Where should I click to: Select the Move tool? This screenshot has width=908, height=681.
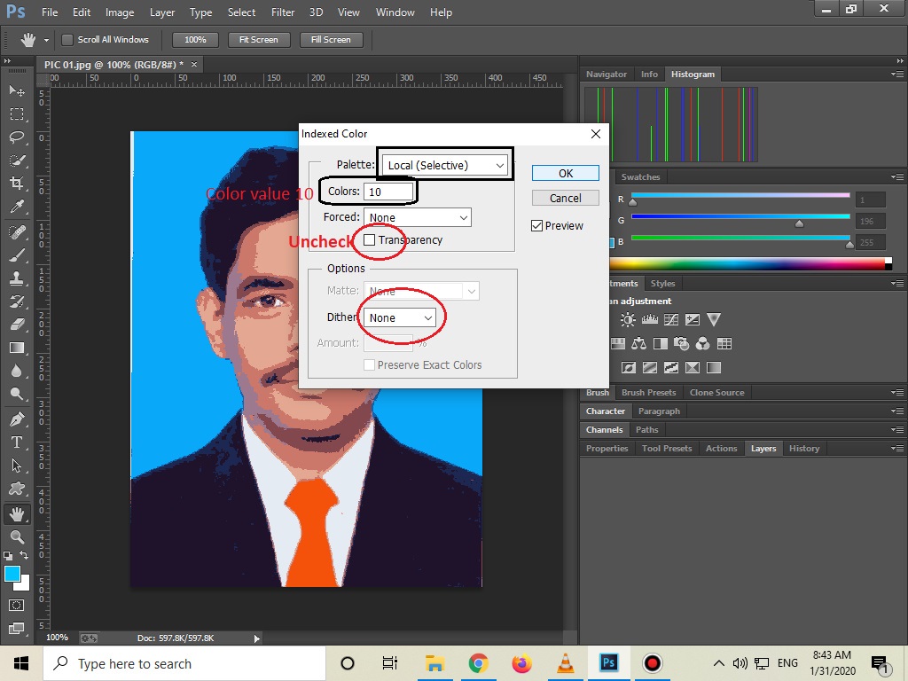pyautogui.click(x=18, y=90)
